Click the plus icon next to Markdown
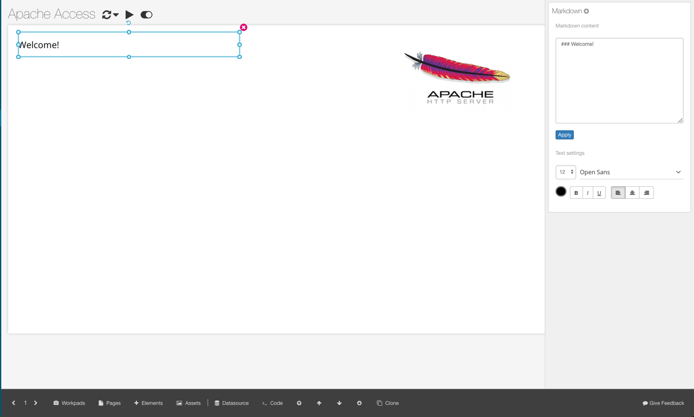The image size is (694, 417). coord(587,11)
